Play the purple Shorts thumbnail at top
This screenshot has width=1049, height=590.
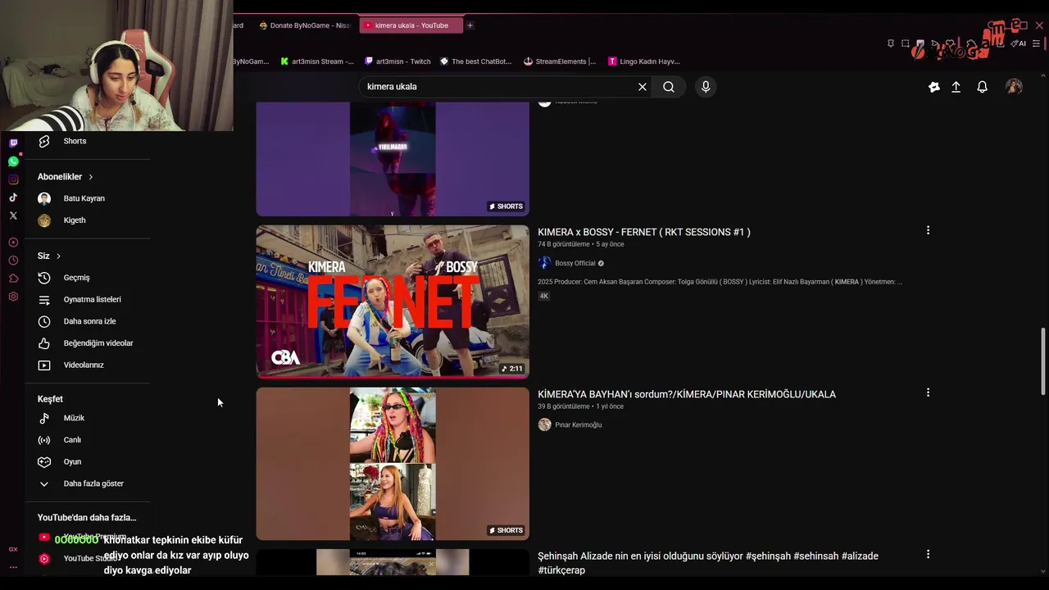tap(393, 159)
